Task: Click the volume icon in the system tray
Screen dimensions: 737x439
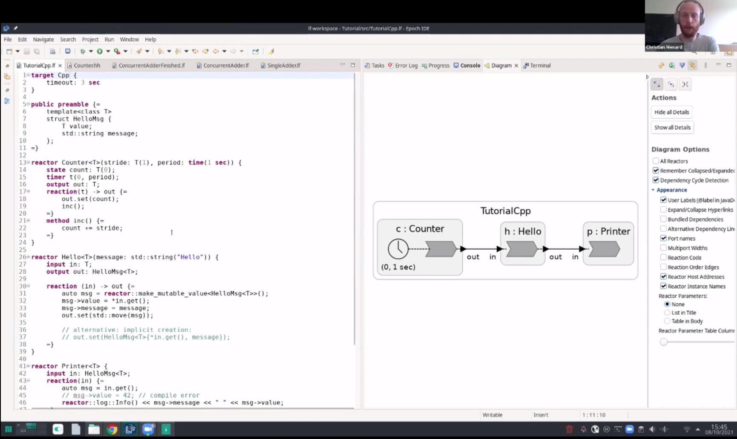Action: click(x=652, y=429)
